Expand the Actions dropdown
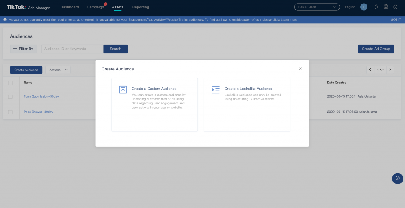The image size is (405, 208). (x=58, y=70)
